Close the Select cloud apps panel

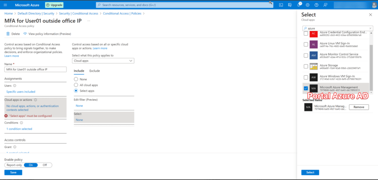(371, 15)
